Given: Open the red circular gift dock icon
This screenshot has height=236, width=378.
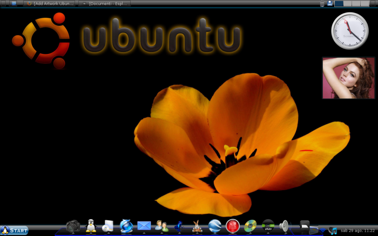Looking at the screenshot, I should (x=232, y=226).
